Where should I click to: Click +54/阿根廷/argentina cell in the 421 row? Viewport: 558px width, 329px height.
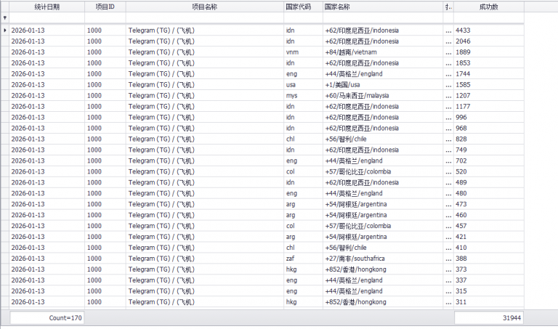(383, 237)
